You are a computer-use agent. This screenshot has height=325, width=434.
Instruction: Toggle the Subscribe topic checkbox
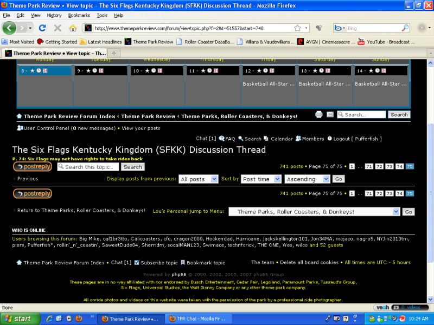click(137, 263)
